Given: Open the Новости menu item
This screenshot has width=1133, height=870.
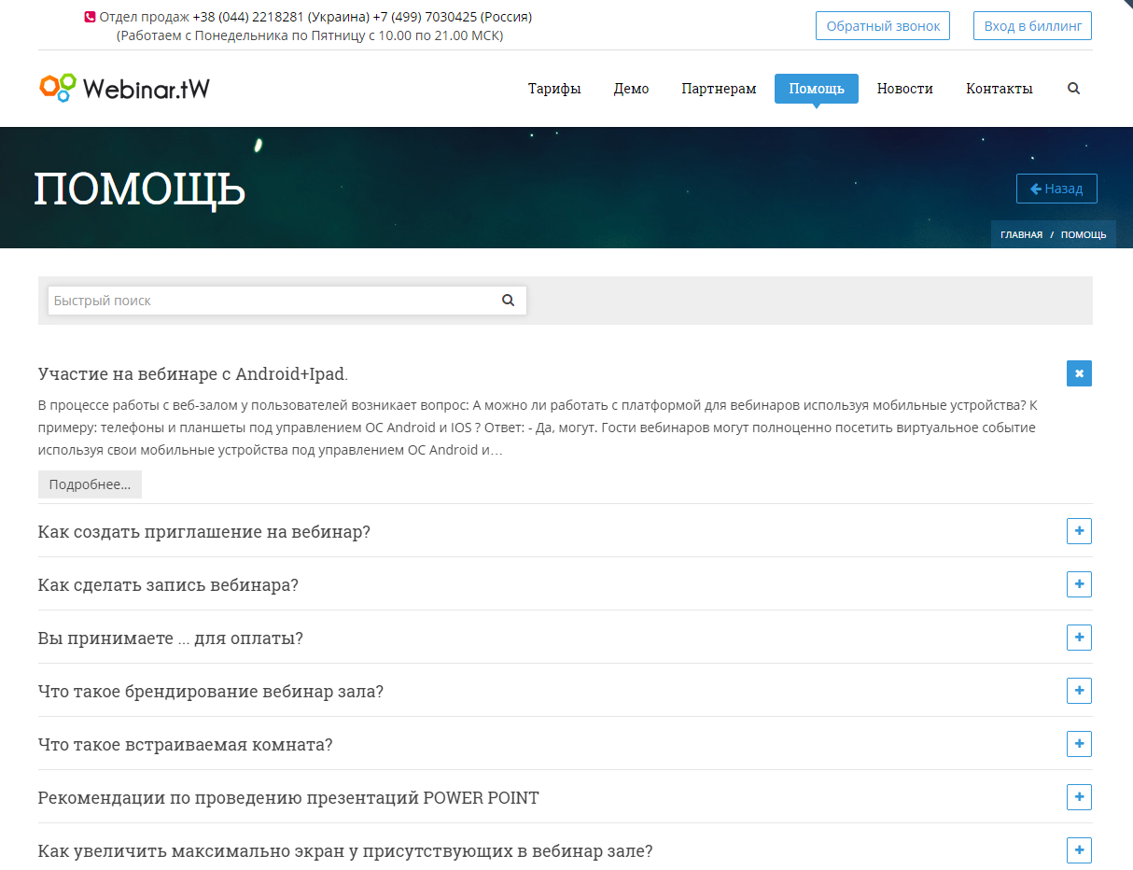Looking at the screenshot, I should (x=904, y=89).
